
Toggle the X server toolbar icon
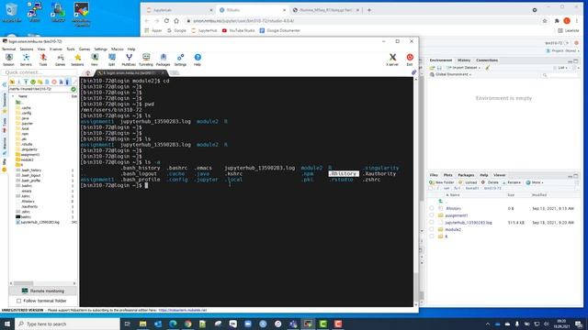392,60
